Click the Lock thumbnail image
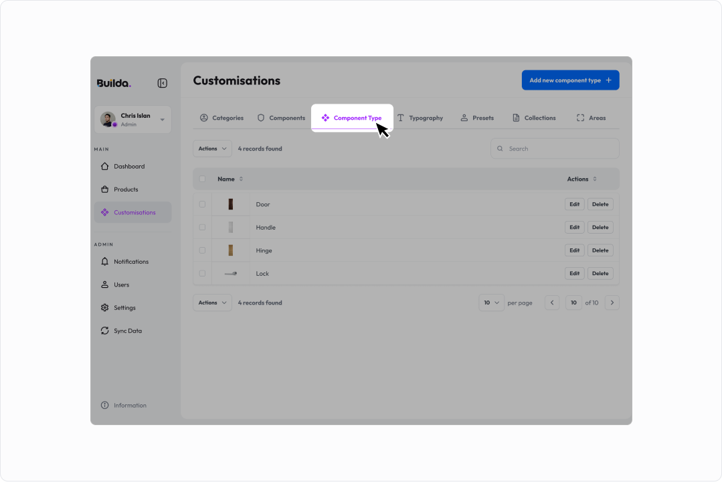The image size is (722, 482). click(x=231, y=274)
